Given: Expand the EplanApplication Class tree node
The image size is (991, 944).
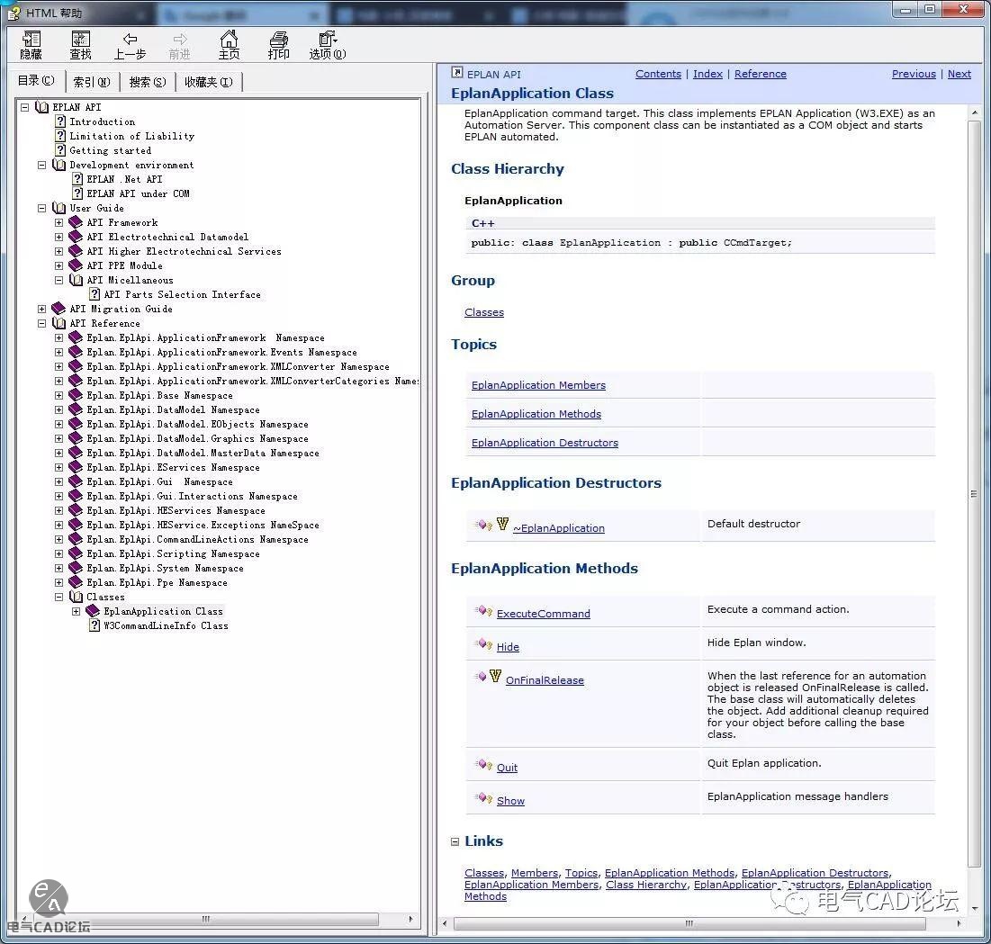Looking at the screenshot, I should (x=76, y=611).
